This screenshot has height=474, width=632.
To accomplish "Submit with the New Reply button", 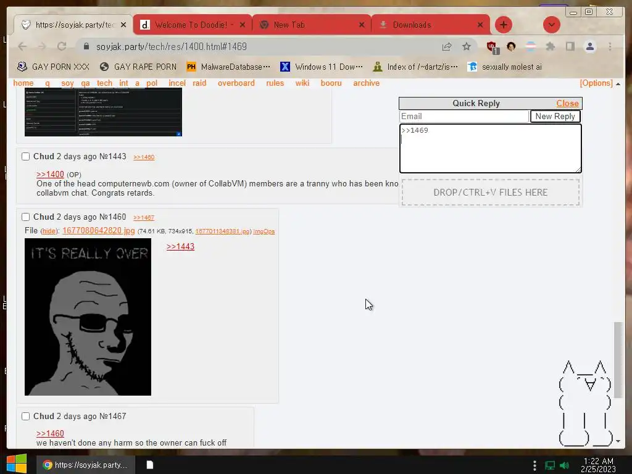I will (x=555, y=117).
